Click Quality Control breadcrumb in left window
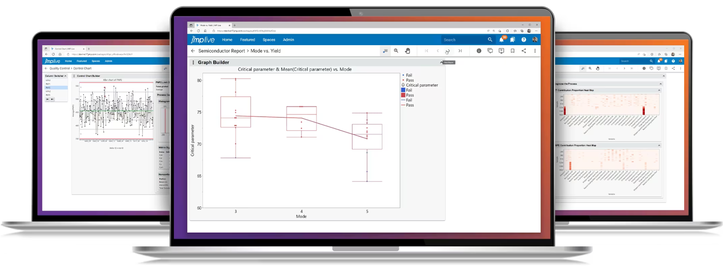Image resolution: width=728 pixels, height=270 pixels. click(60, 68)
